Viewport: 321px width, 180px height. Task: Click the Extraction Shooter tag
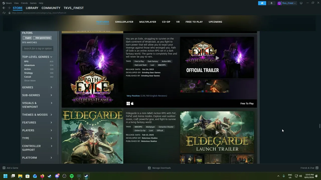[166, 127]
